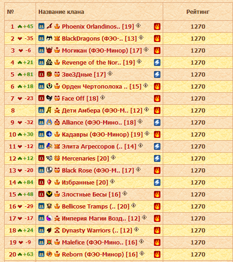The image size is (233, 262).
Task: Click the lightning icon in Revenge of the Nor.. row
Action: click(x=157, y=62)
